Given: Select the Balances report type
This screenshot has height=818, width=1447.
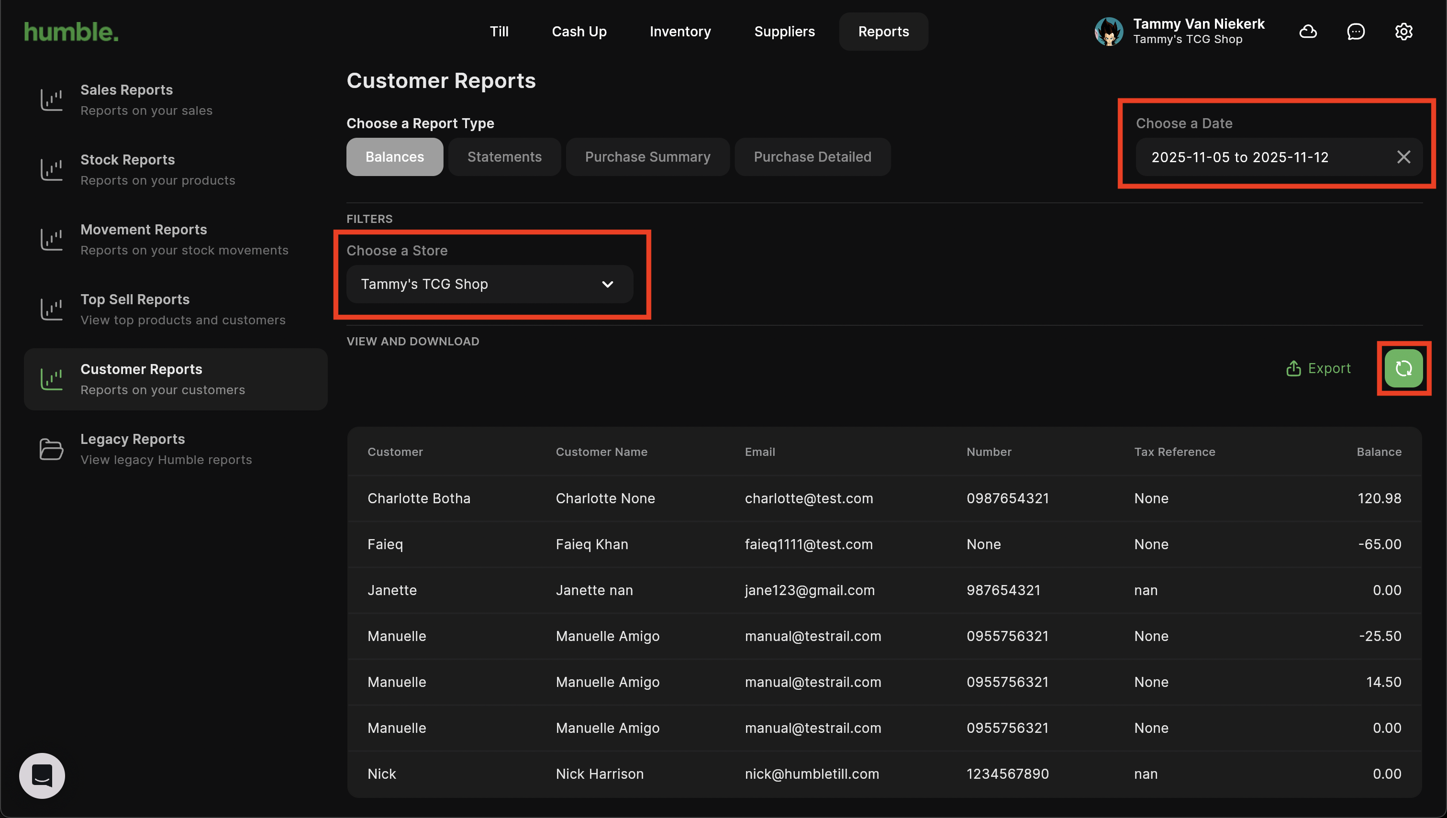Looking at the screenshot, I should [x=394, y=157].
